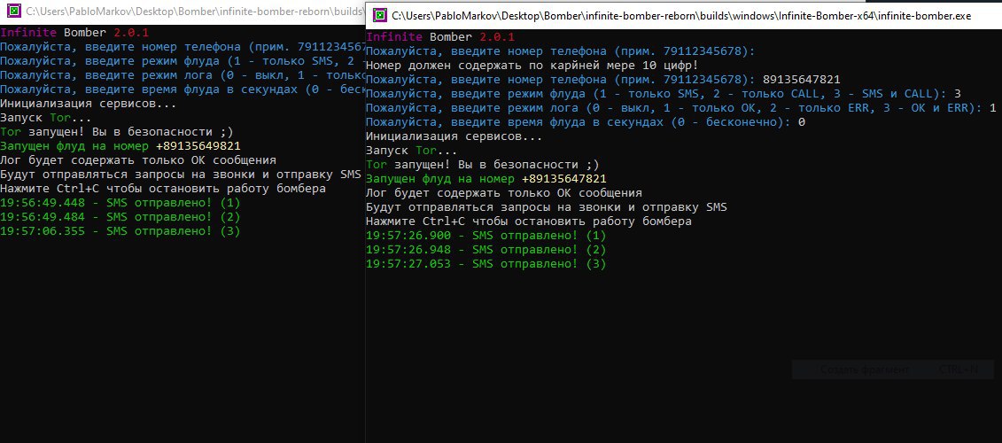Click the 'Номер должен содержать по карйней мере 10 цифр!' line
This screenshot has height=443, width=1002.
pos(533,66)
